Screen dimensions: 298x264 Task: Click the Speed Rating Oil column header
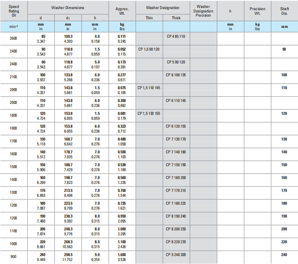[x=14, y=11]
